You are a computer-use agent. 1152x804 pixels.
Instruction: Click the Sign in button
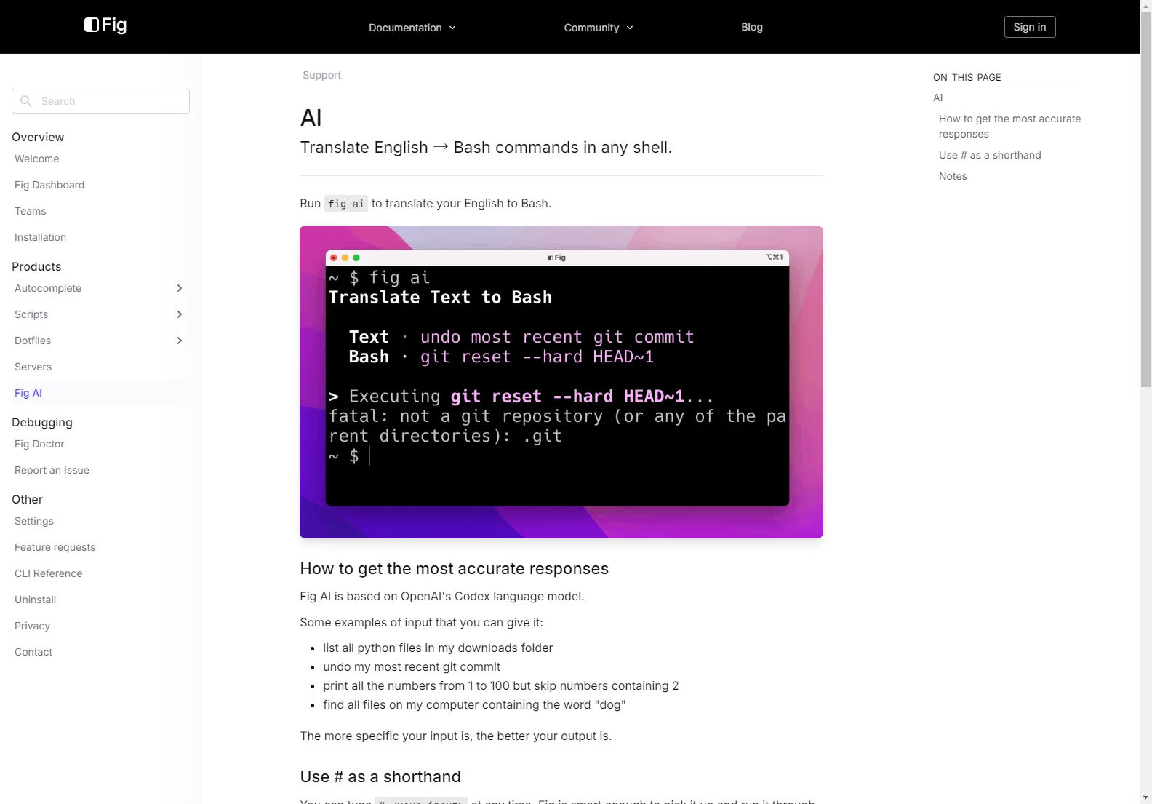coord(1030,27)
